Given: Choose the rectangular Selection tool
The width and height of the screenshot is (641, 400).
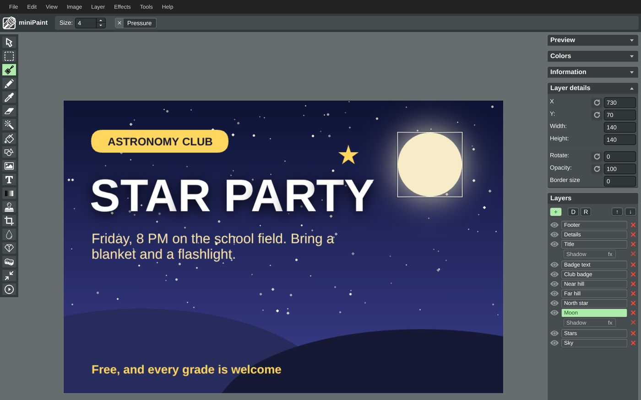Looking at the screenshot, I should 9,56.
